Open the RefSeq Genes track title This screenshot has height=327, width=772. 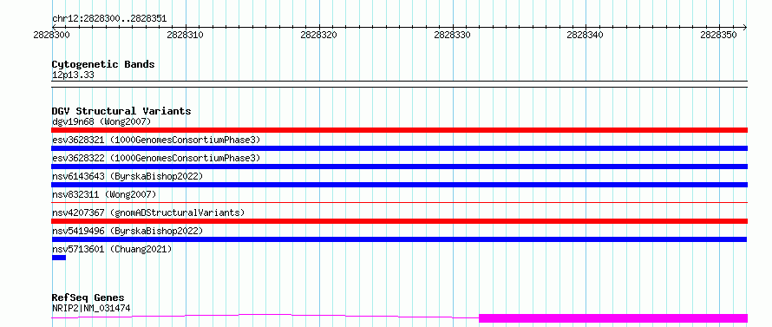88,298
